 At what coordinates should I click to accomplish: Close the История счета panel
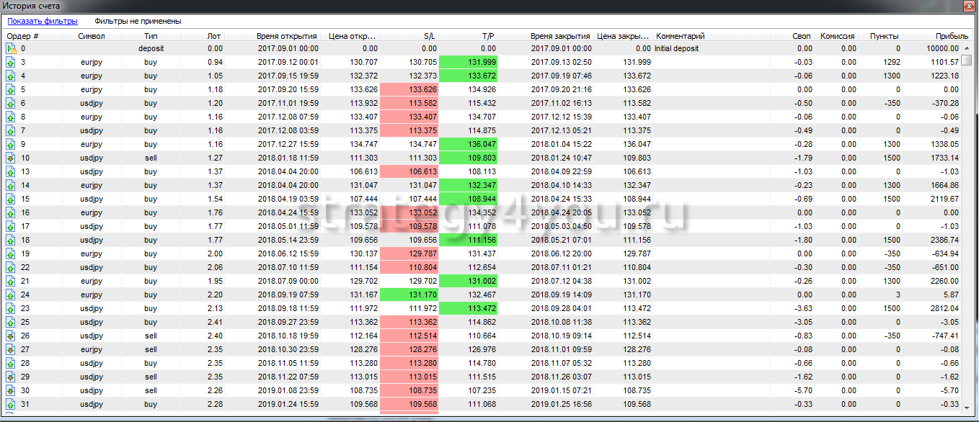coord(970,6)
